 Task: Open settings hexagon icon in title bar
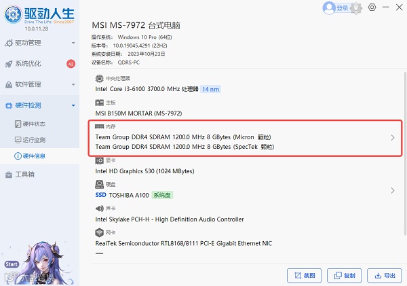(x=372, y=7)
